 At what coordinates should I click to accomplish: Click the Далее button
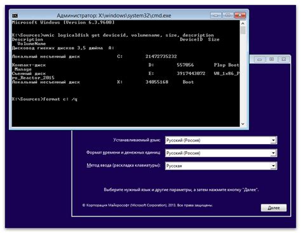coord(274,208)
